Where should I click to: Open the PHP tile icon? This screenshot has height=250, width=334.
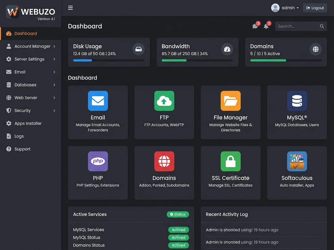click(98, 161)
